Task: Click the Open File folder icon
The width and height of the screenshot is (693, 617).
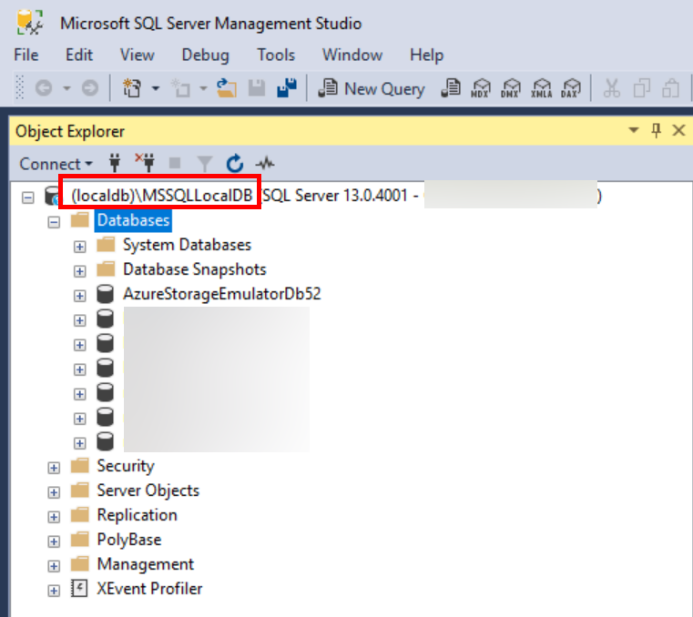Action: point(226,88)
